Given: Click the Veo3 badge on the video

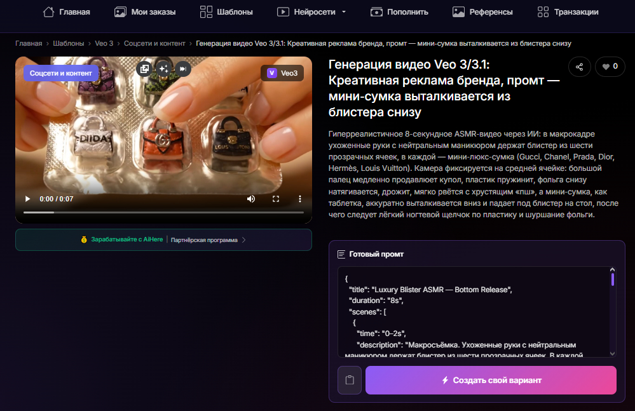Looking at the screenshot, I should pyautogui.click(x=282, y=73).
